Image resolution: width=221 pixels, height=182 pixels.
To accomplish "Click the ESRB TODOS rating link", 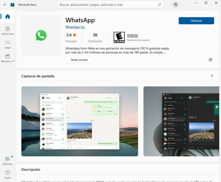I will point(132,36).
